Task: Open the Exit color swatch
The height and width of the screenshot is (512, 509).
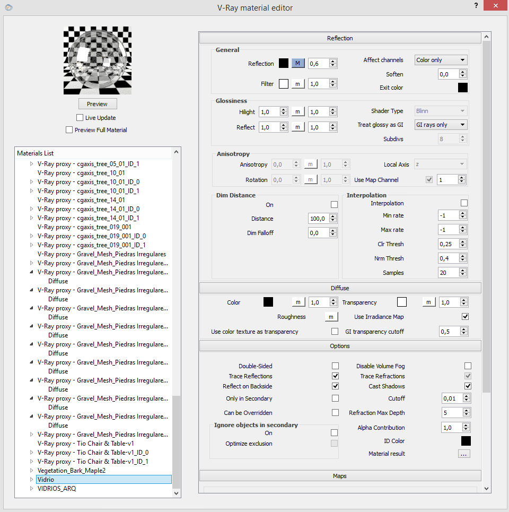Action: pos(462,88)
